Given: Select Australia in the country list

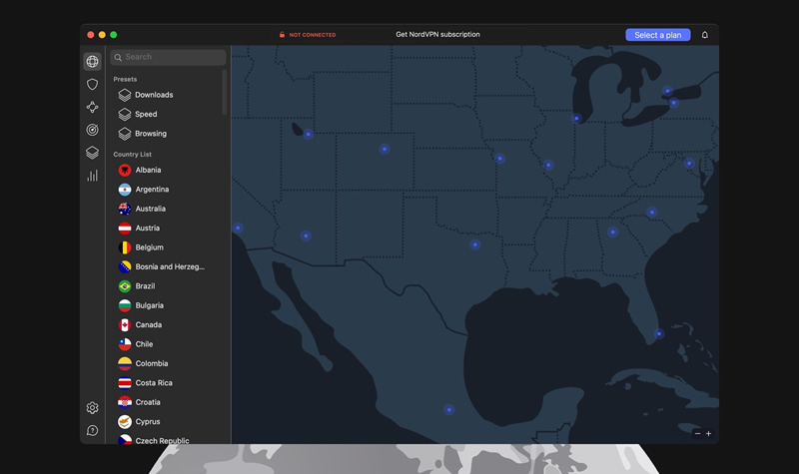Looking at the screenshot, I should coord(151,209).
